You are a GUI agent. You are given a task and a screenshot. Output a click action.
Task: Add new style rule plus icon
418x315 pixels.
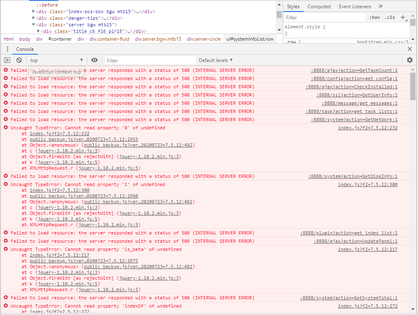click(x=403, y=17)
